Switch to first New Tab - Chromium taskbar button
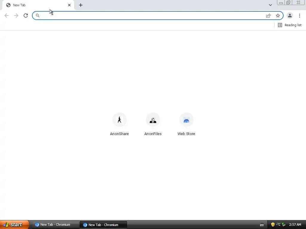This screenshot has height=229, width=306. (x=55, y=225)
